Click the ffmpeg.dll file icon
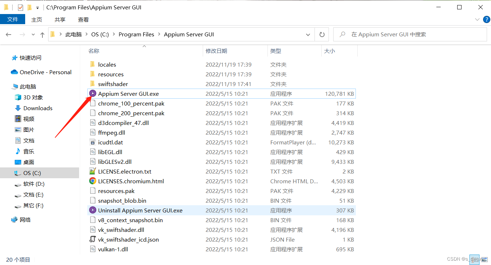The height and width of the screenshot is (265, 491). pyautogui.click(x=93, y=132)
